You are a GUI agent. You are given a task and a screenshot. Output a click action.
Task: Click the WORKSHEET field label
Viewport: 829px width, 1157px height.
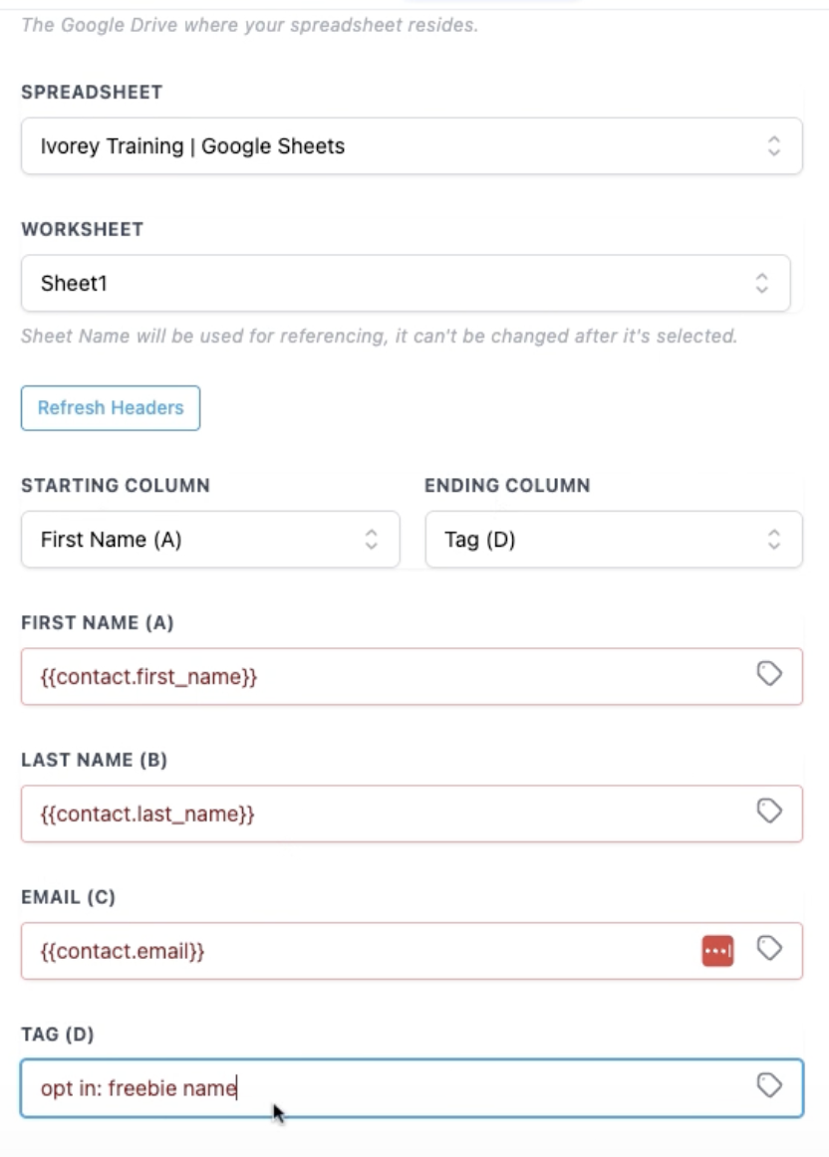[83, 229]
